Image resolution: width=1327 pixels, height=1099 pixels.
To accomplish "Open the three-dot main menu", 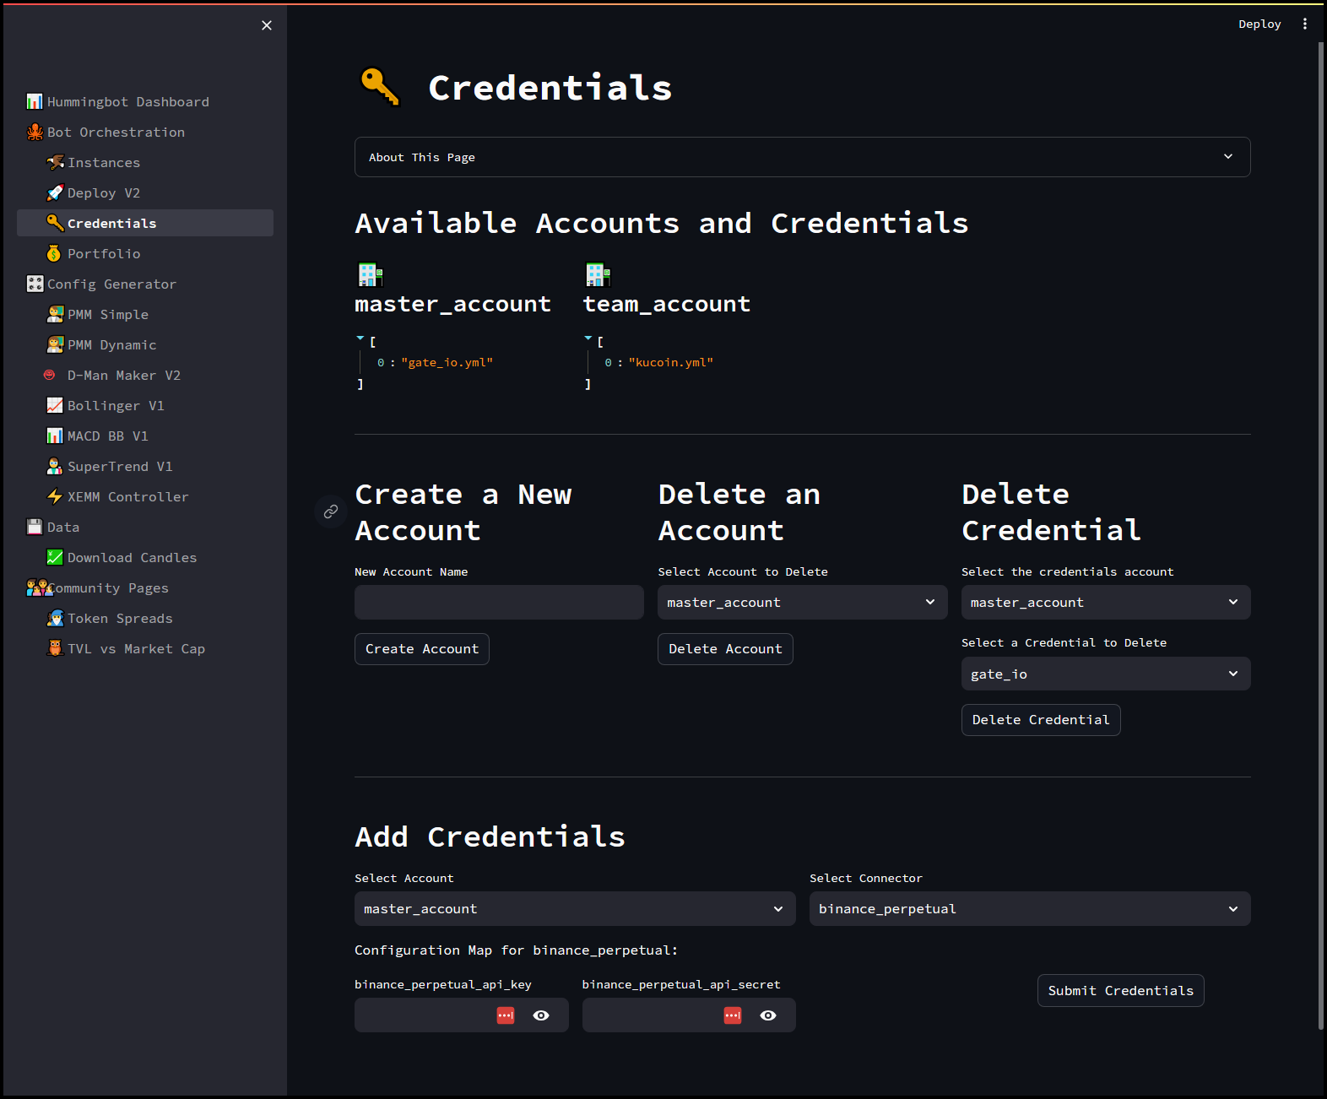I will click(1304, 24).
